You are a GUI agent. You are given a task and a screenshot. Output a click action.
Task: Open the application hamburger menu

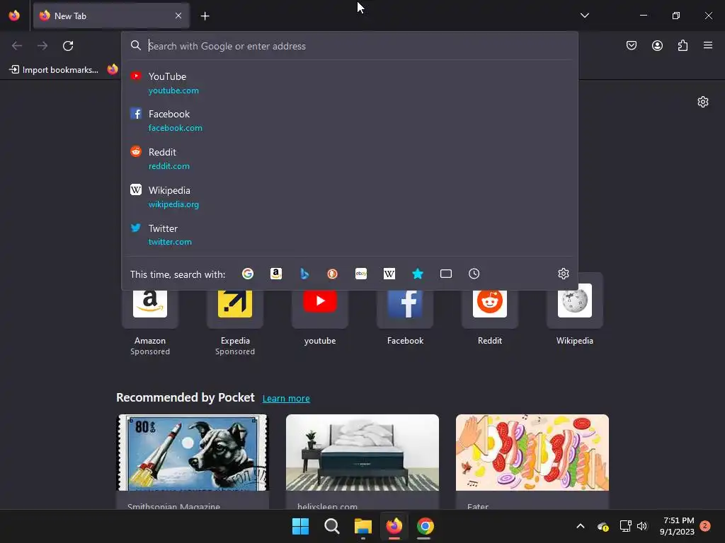coord(708,45)
